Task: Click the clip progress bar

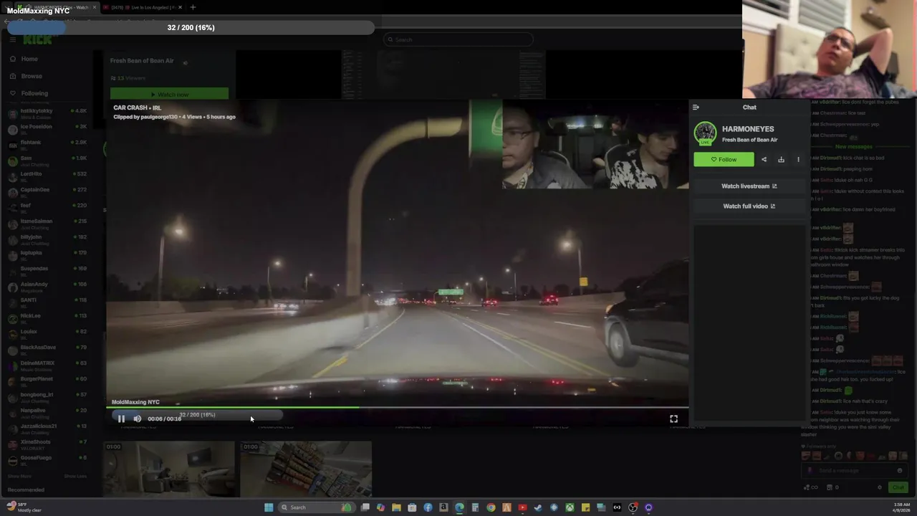Action: tap(397, 408)
